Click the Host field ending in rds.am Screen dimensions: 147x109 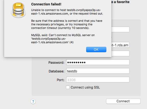tap(120, 45)
